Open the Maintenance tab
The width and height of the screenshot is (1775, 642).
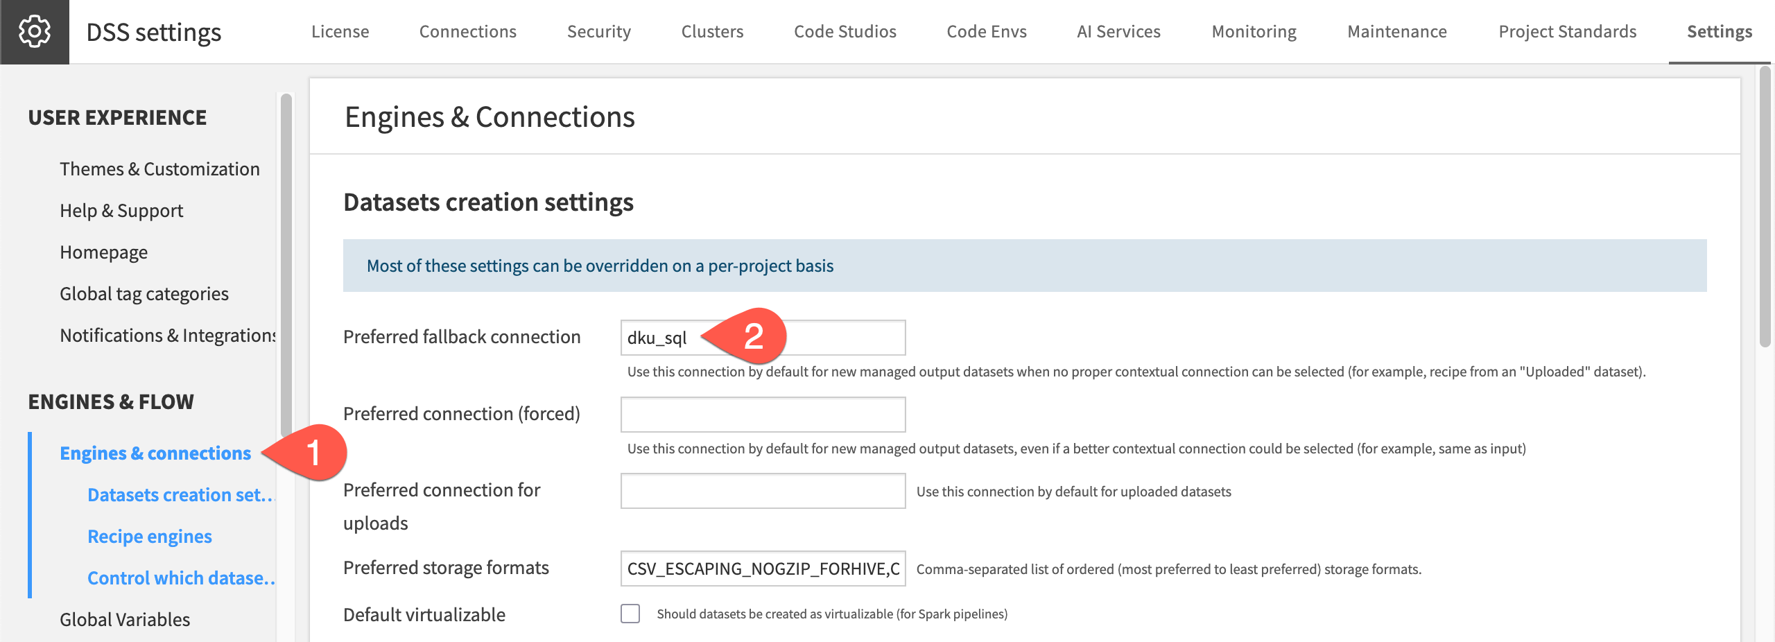(x=1397, y=32)
